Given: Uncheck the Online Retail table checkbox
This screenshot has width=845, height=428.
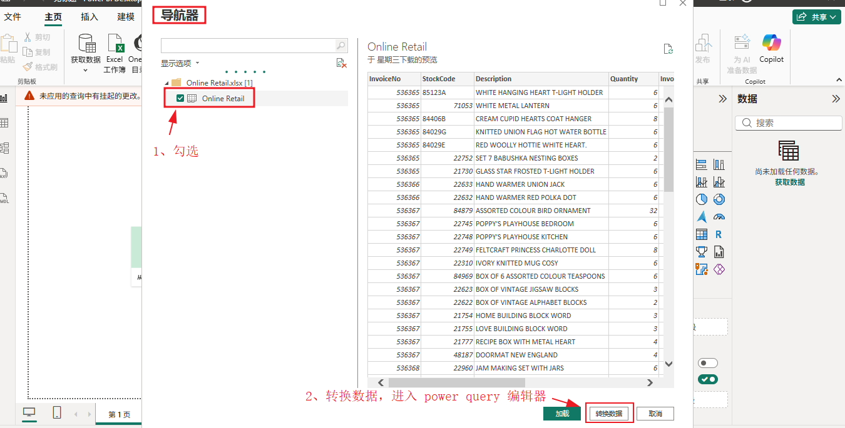Looking at the screenshot, I should (180, 98).
